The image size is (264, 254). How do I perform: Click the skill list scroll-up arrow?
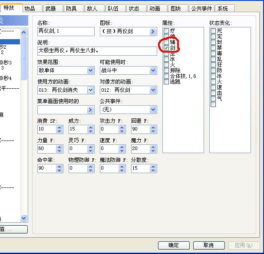[x=23, y=32]
